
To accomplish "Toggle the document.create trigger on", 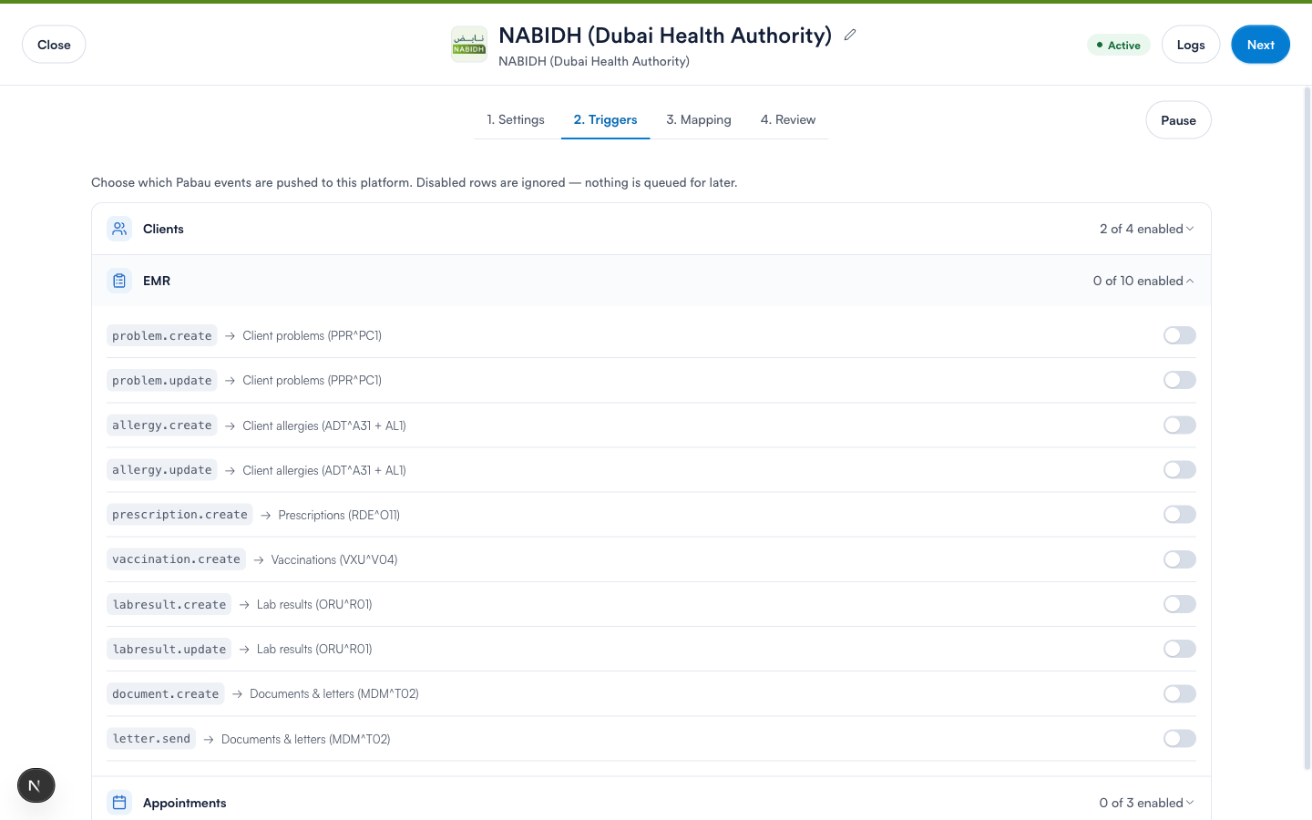I will point(1180,693).
